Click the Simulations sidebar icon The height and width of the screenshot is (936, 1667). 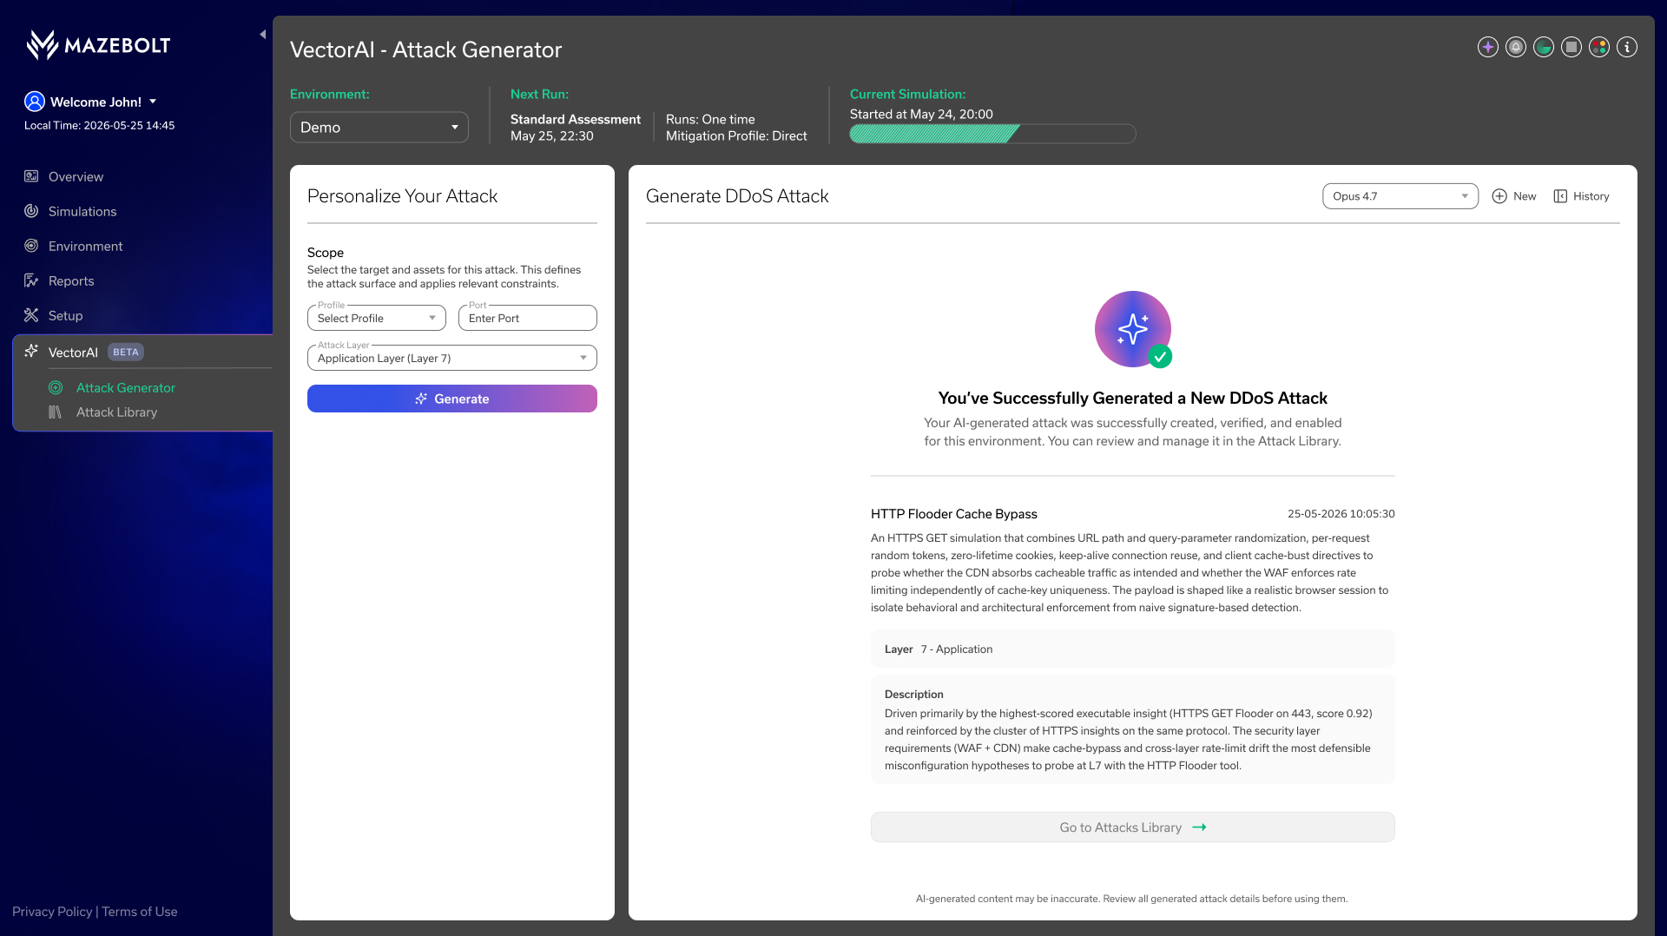click(x=31, y=211)
